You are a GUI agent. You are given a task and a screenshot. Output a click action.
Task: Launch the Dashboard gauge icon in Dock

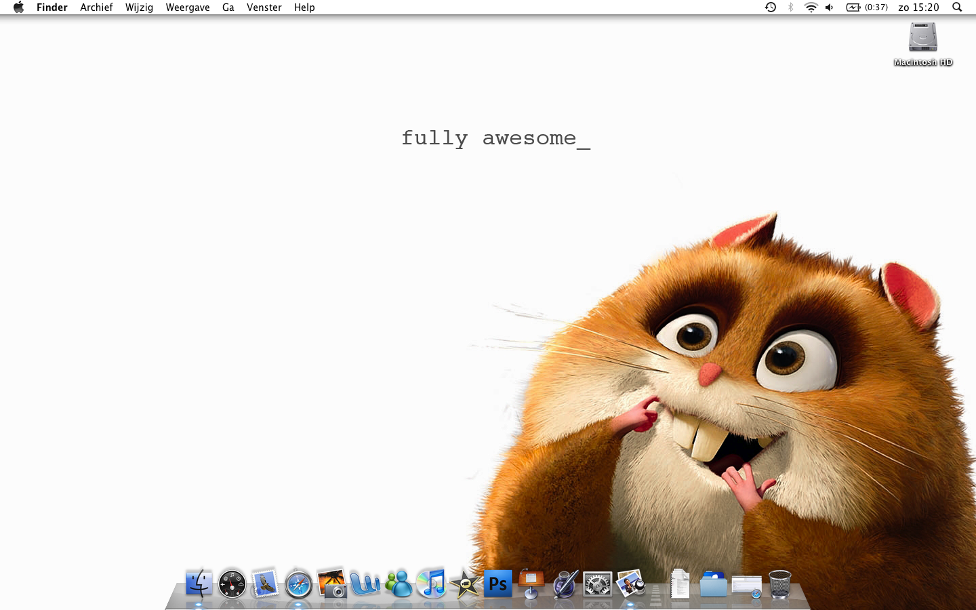click(232, 584)
